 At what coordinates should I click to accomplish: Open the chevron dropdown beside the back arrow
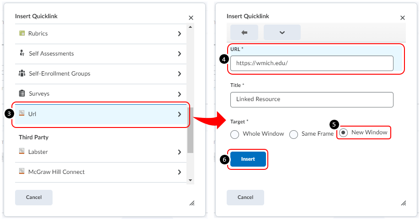coord(282,32)
